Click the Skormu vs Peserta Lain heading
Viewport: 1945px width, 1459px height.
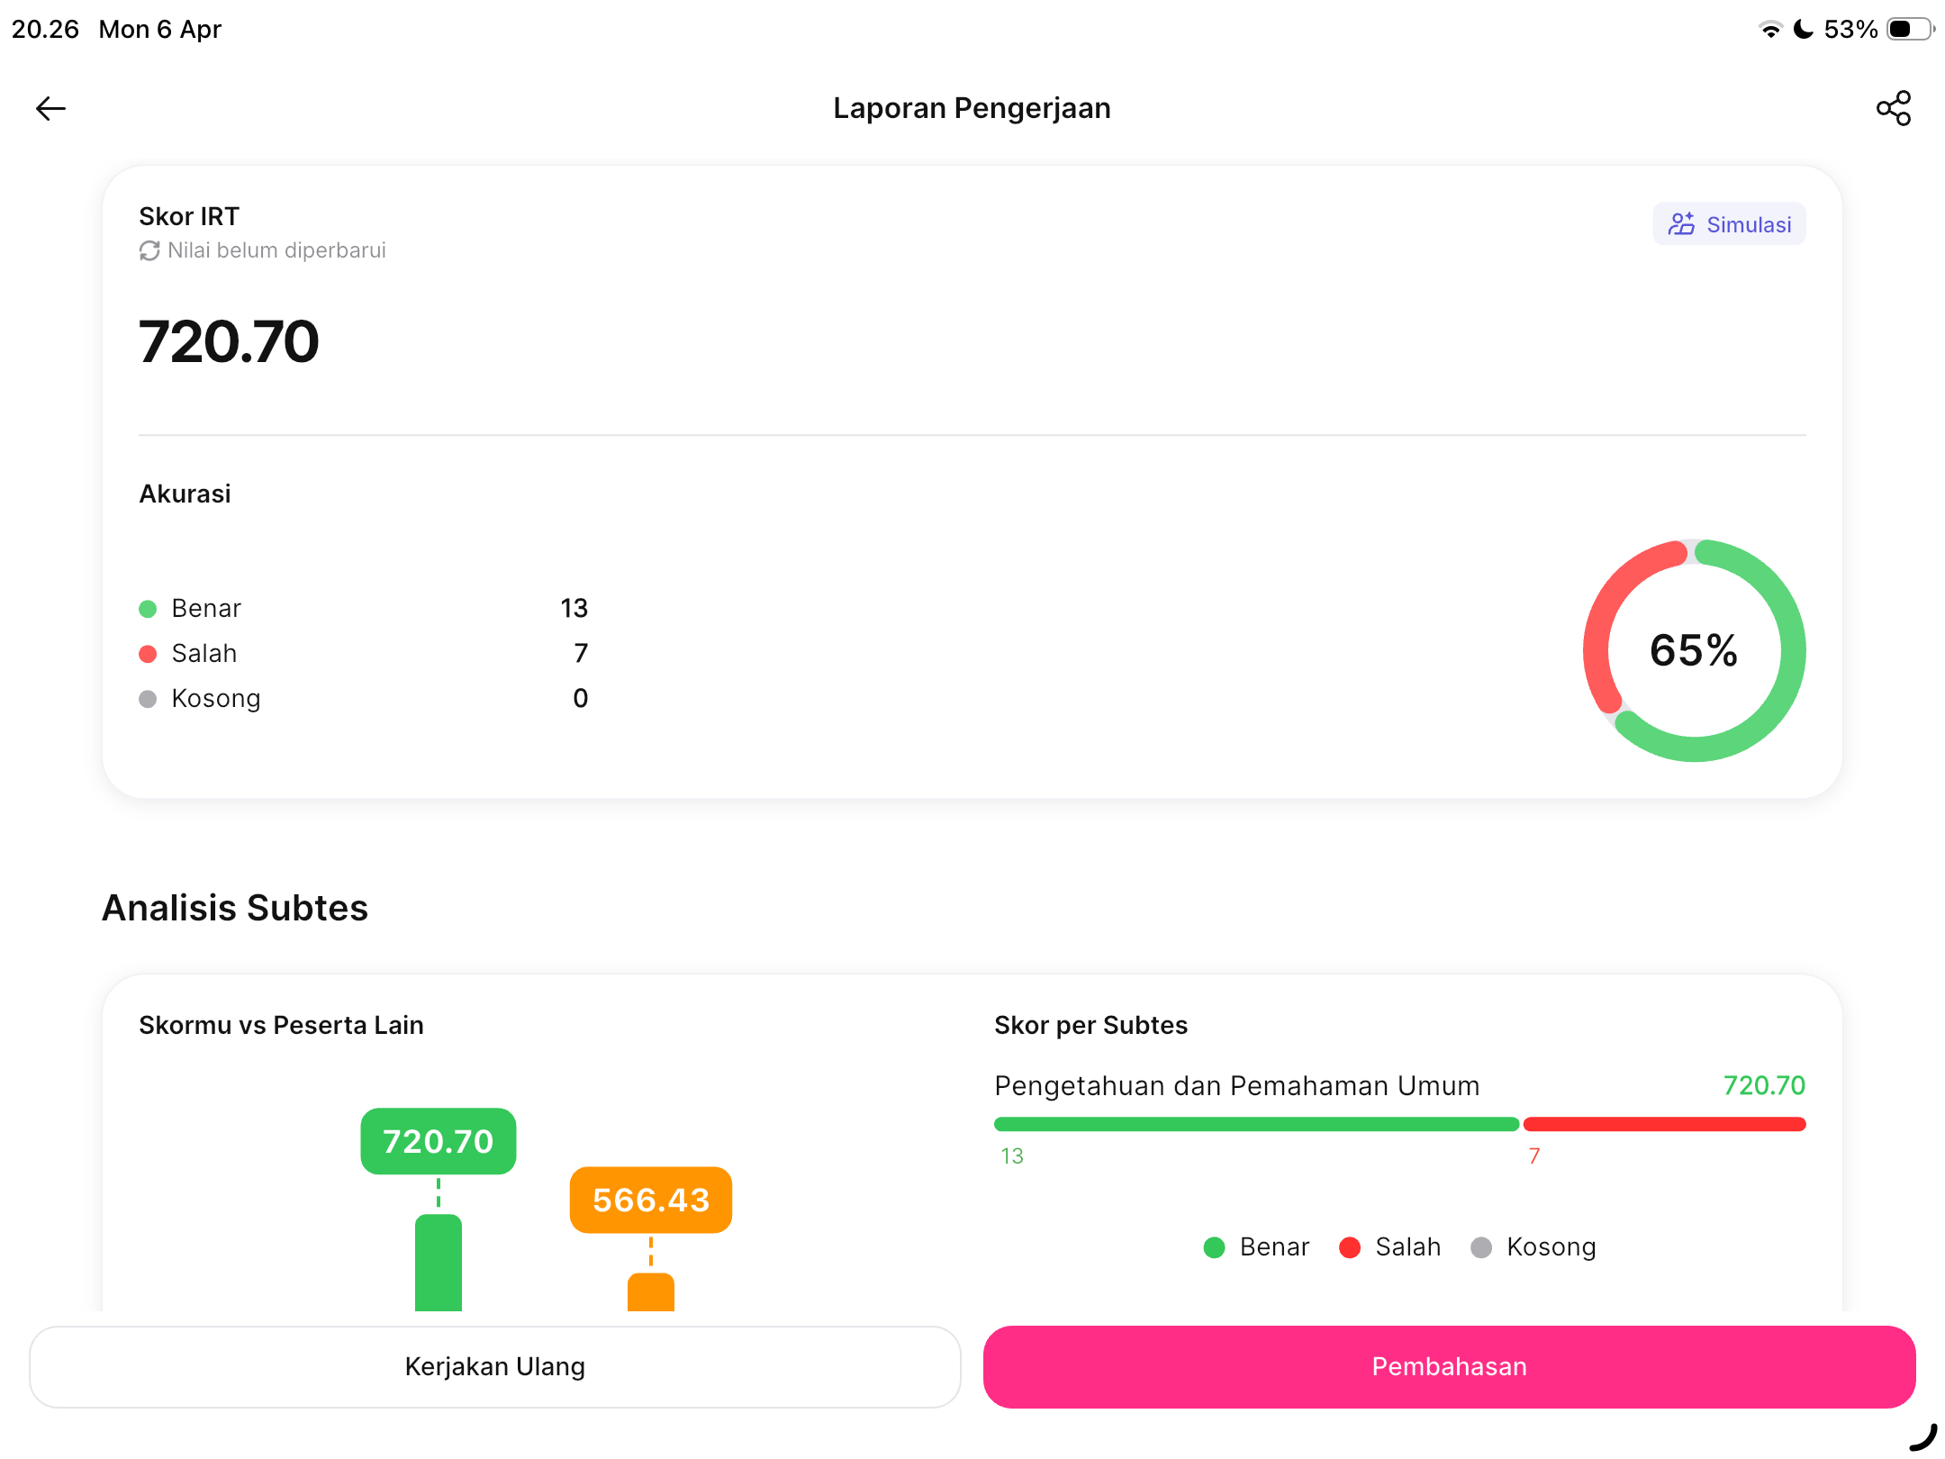coord(281,1025)
